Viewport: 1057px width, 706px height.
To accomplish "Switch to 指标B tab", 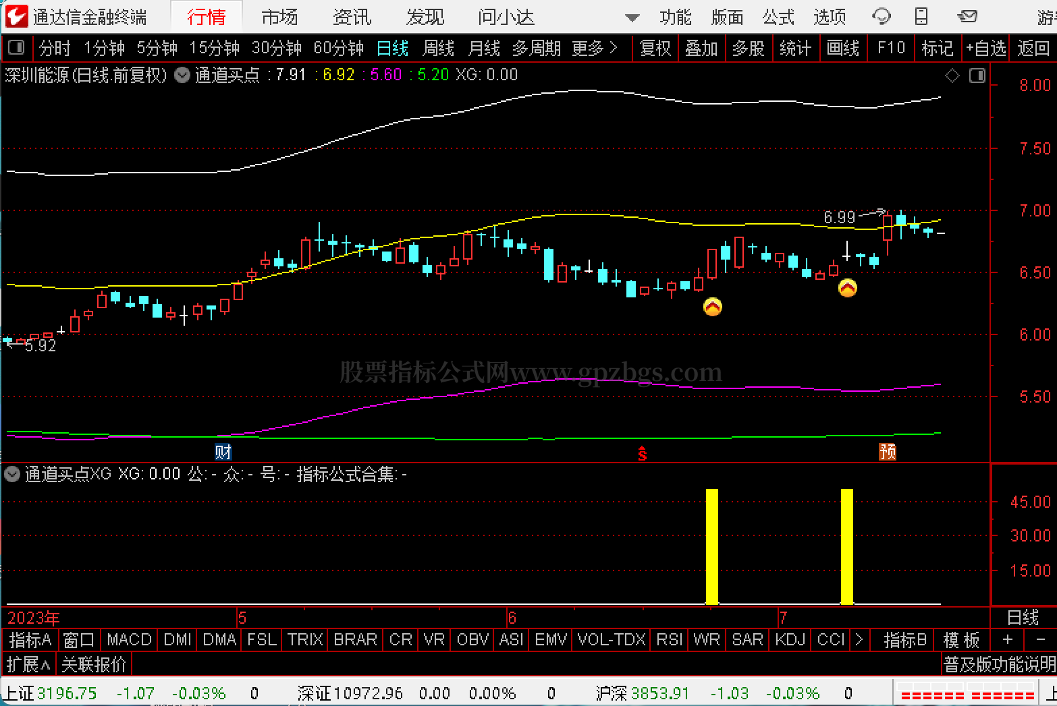I will pyautogui.click(x=905, y=639).
